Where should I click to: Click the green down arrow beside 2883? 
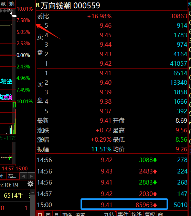point(155,183)
